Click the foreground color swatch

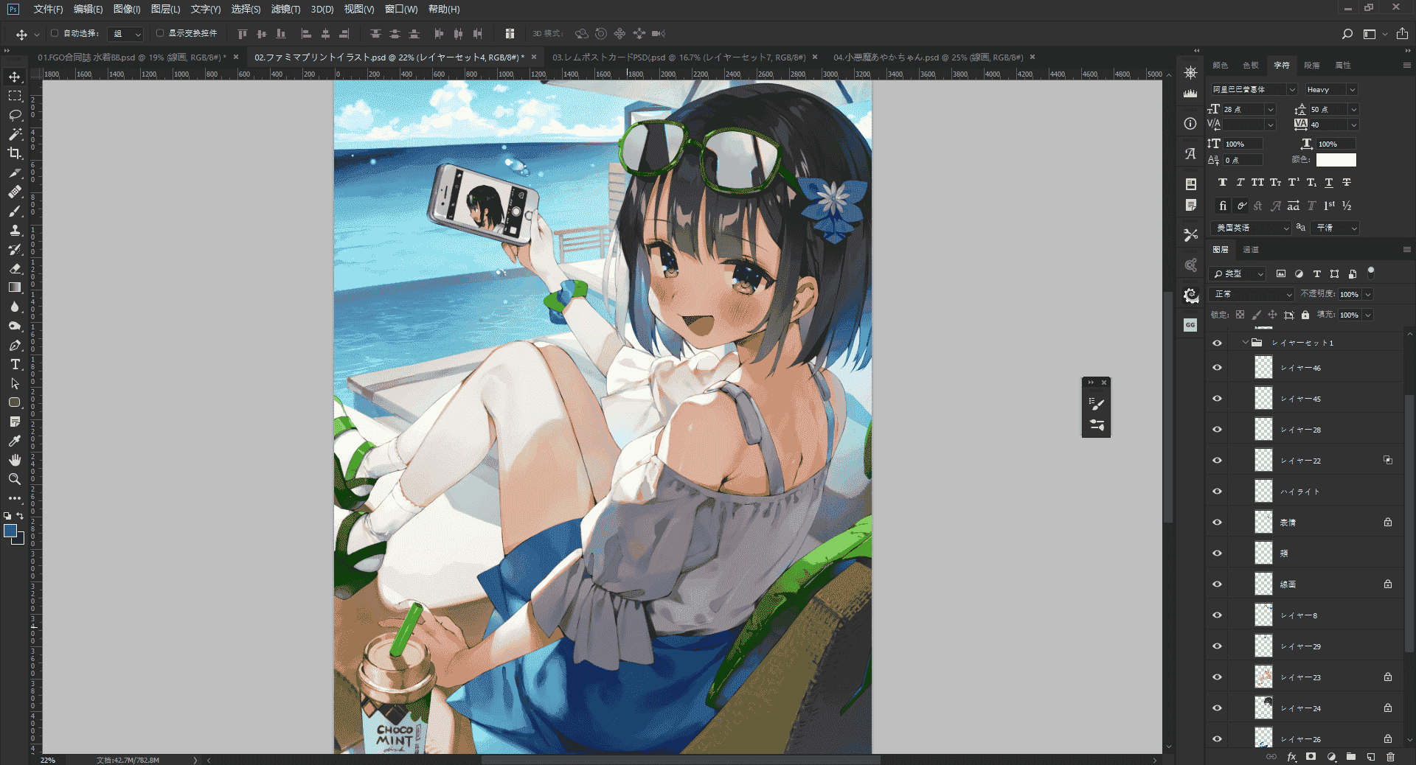10,531
